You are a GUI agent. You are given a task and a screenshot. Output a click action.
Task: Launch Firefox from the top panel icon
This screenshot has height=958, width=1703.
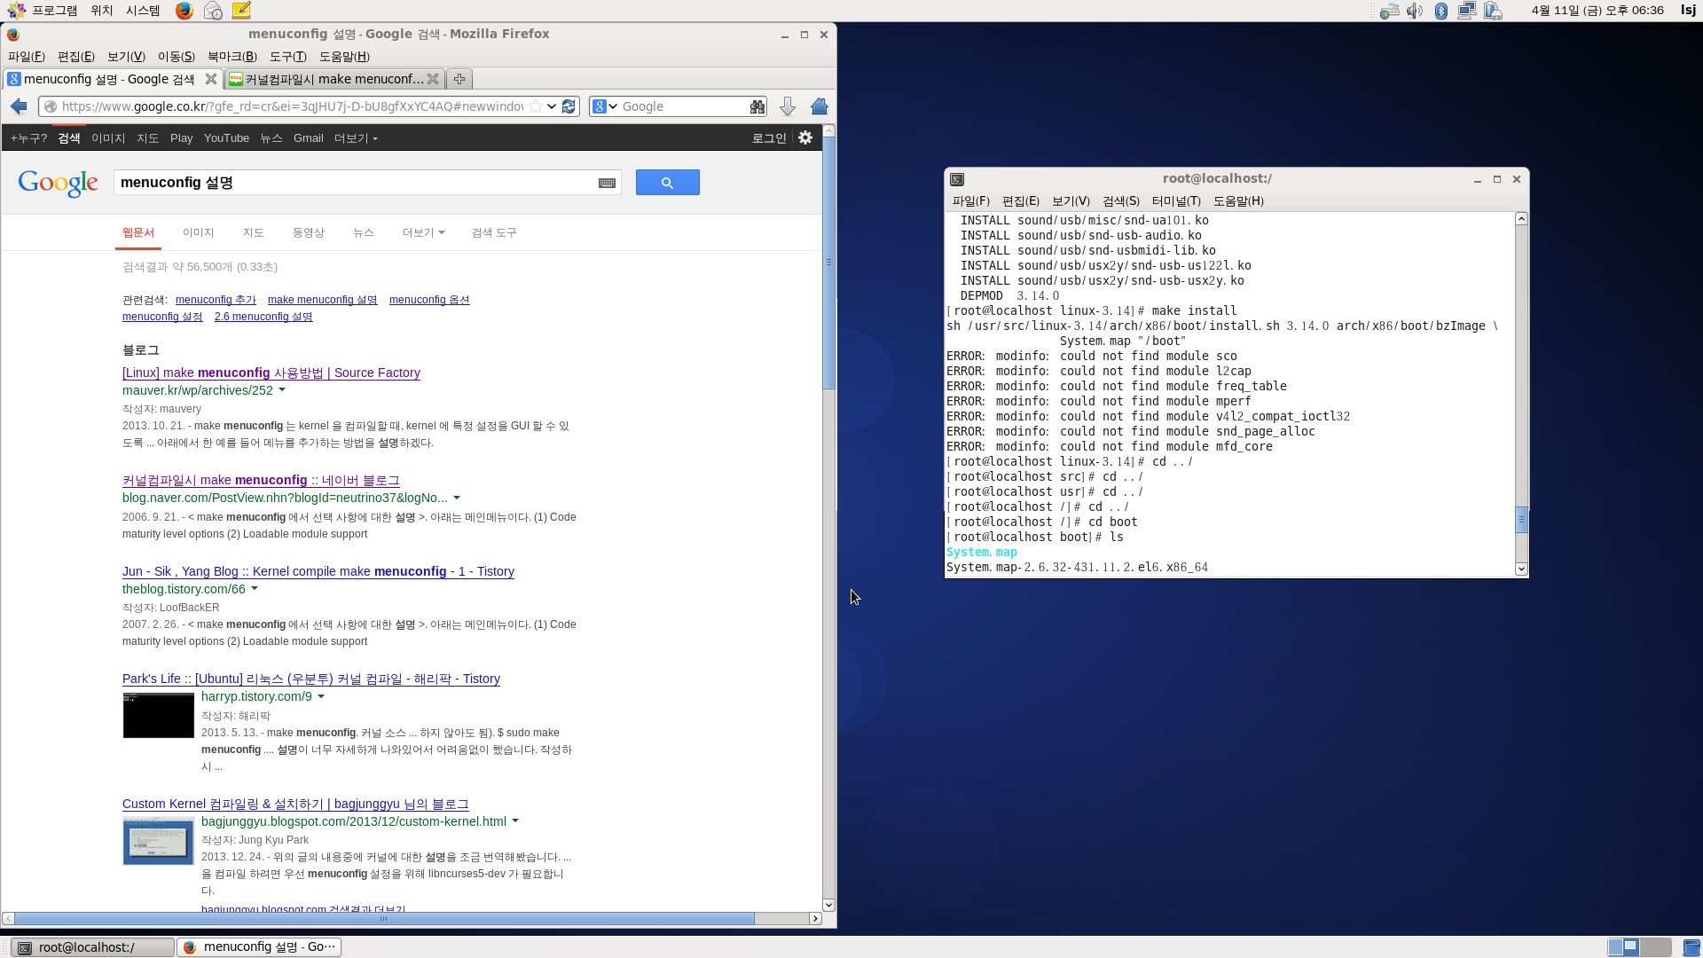point(184,11)
